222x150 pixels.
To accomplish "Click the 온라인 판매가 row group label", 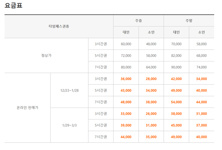I will pyautogui.click(x=28, y=108).
